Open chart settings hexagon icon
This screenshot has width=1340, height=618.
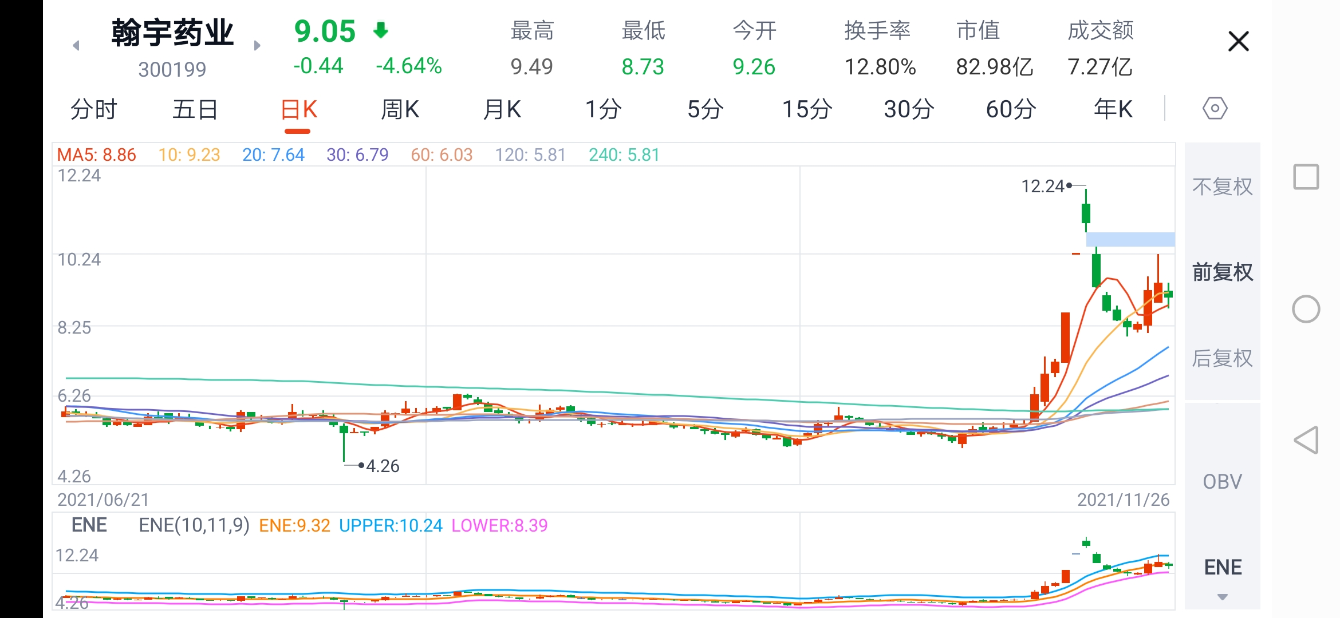point(1215,108)
